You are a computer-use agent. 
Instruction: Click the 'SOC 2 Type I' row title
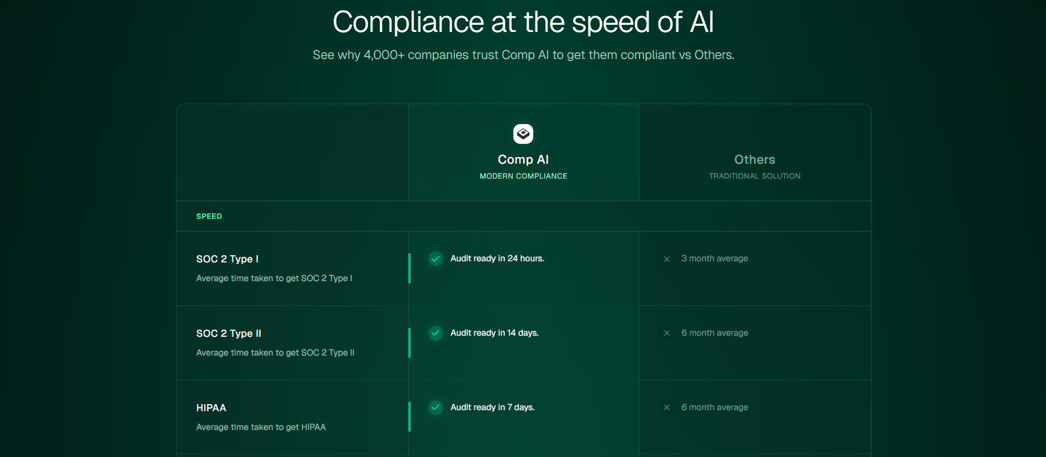pos(227,259)
